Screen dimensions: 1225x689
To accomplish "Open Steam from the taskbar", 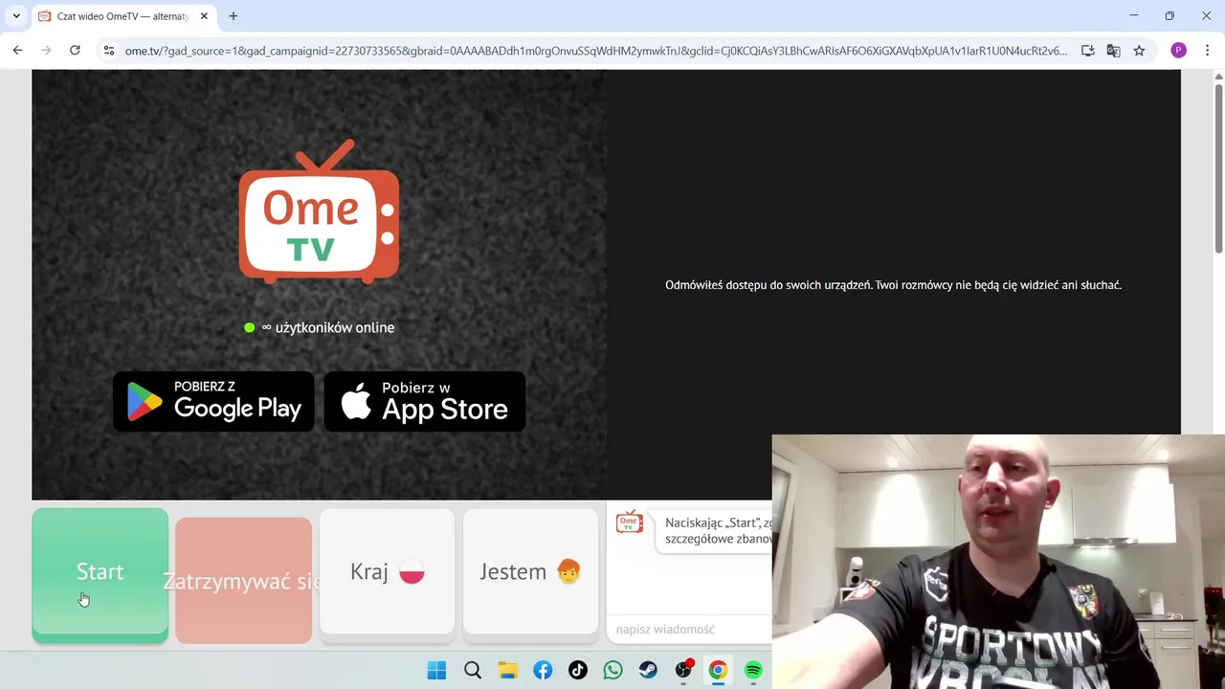I will [648, 671].
